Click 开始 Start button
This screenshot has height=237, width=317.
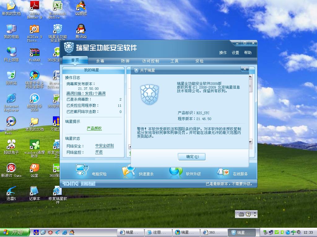pos(15,232)
